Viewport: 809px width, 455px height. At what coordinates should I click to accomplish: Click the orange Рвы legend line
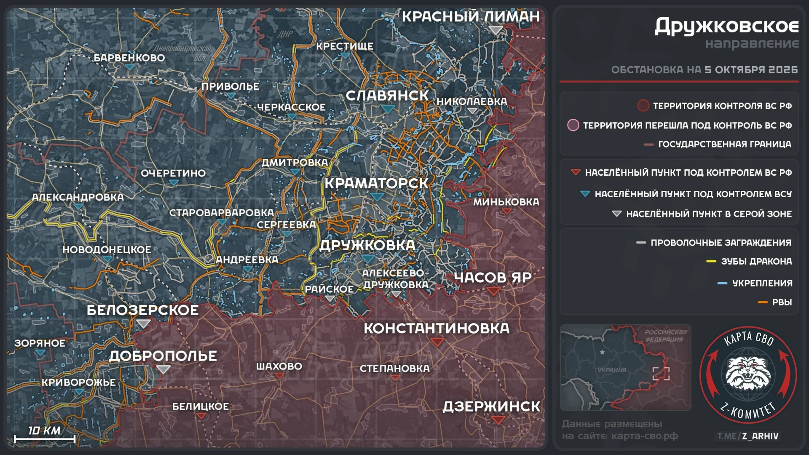point(763,302)
